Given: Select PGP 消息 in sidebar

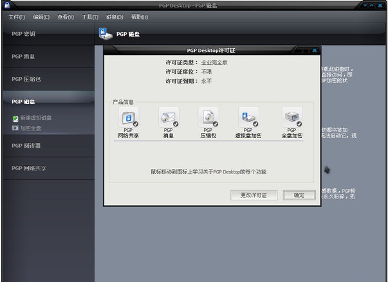Looking at the screenshot, I should [48, 57].
